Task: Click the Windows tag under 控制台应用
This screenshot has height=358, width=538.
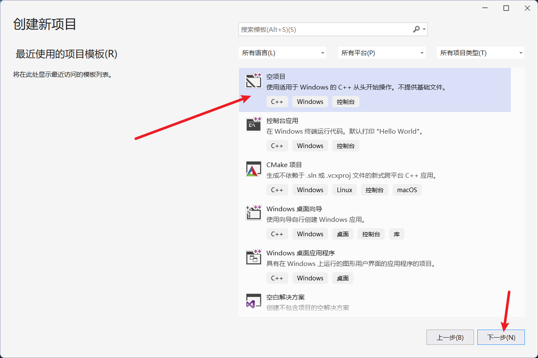Action: pos(310,146)
